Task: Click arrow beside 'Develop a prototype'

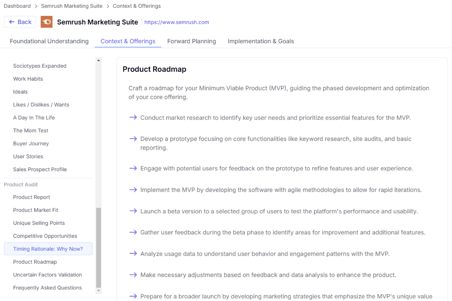Action: [x=133, y=139]
